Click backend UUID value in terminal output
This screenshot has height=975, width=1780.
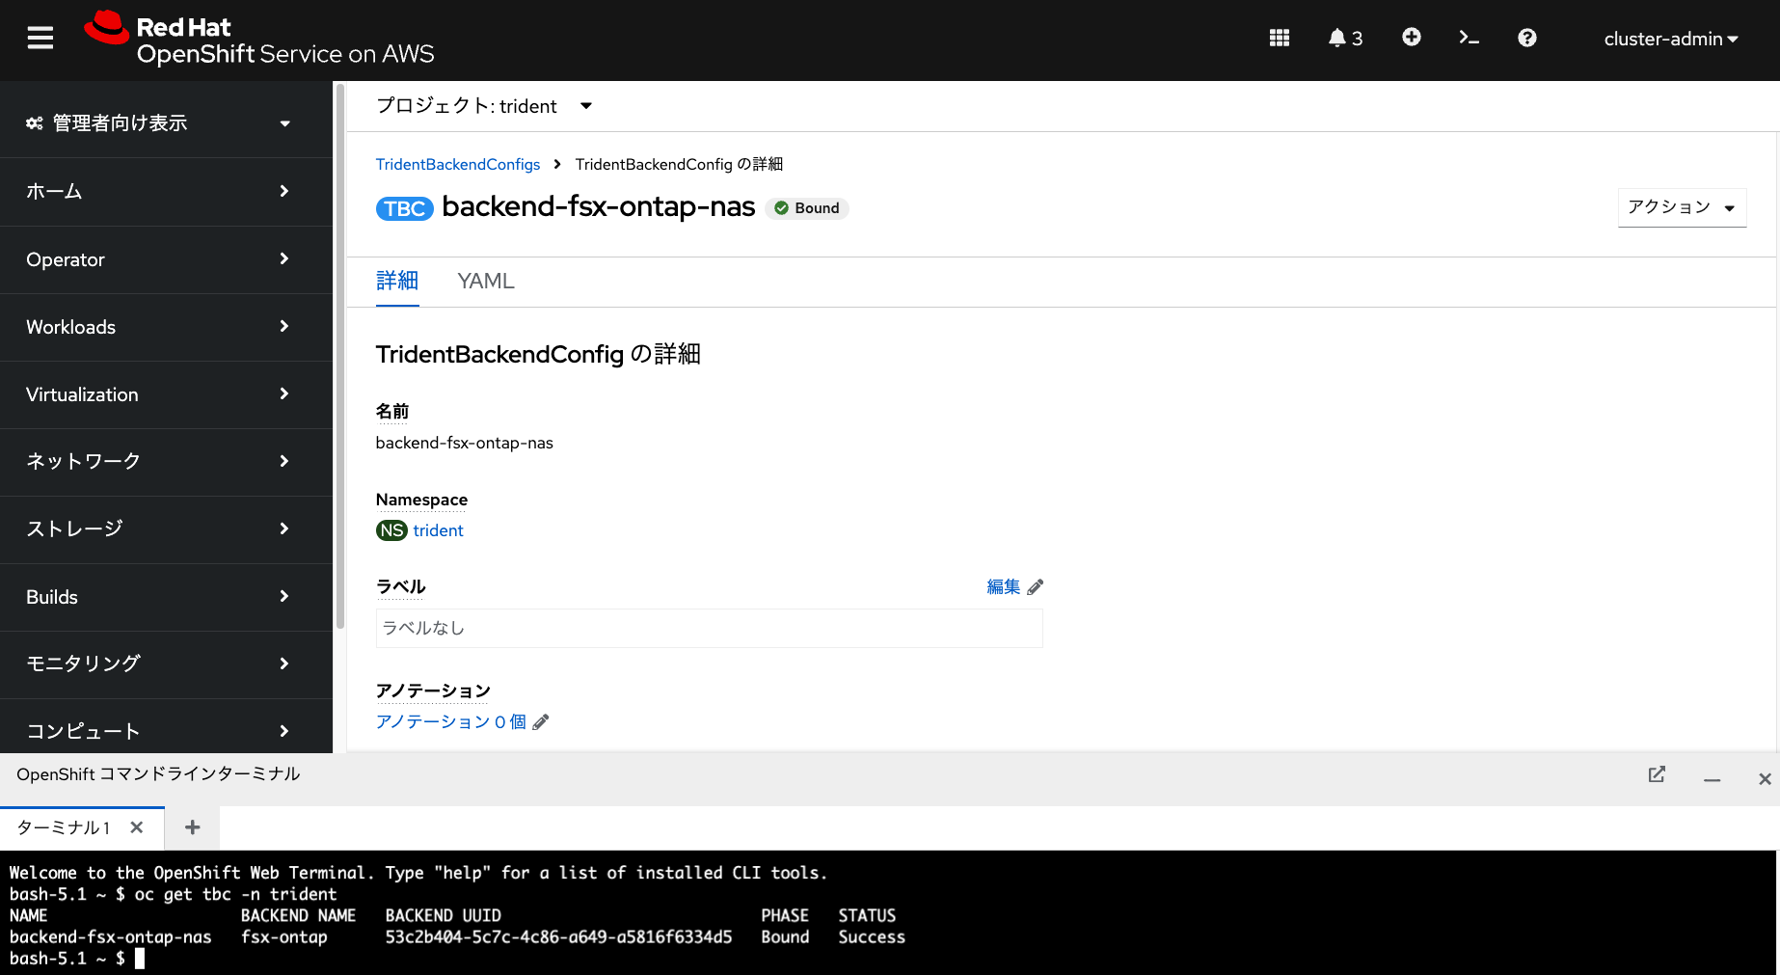tap(558, 937)
